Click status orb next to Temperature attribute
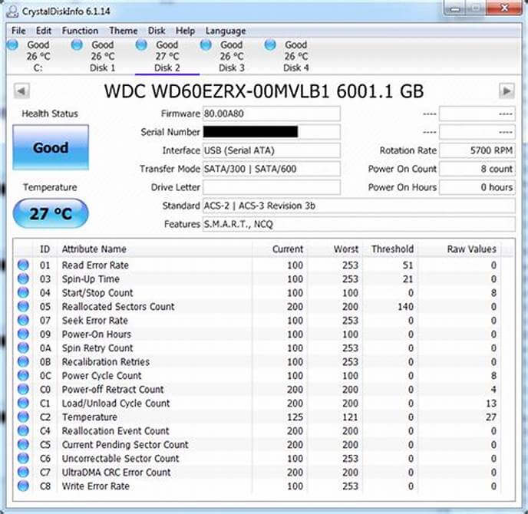Viewport: 528px width, 514px height. 24,417
